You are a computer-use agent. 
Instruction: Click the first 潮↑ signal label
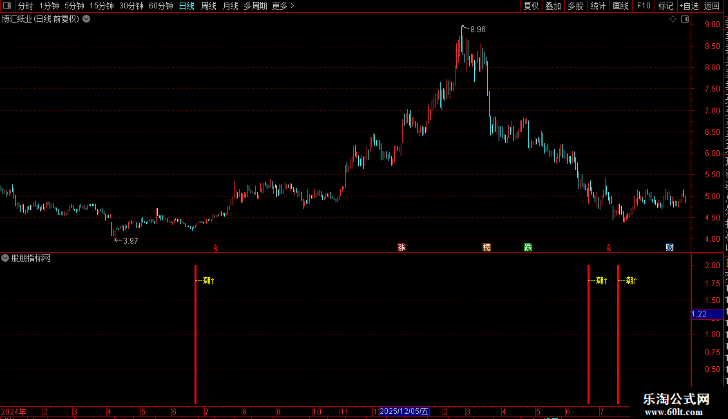pos(209,280)
